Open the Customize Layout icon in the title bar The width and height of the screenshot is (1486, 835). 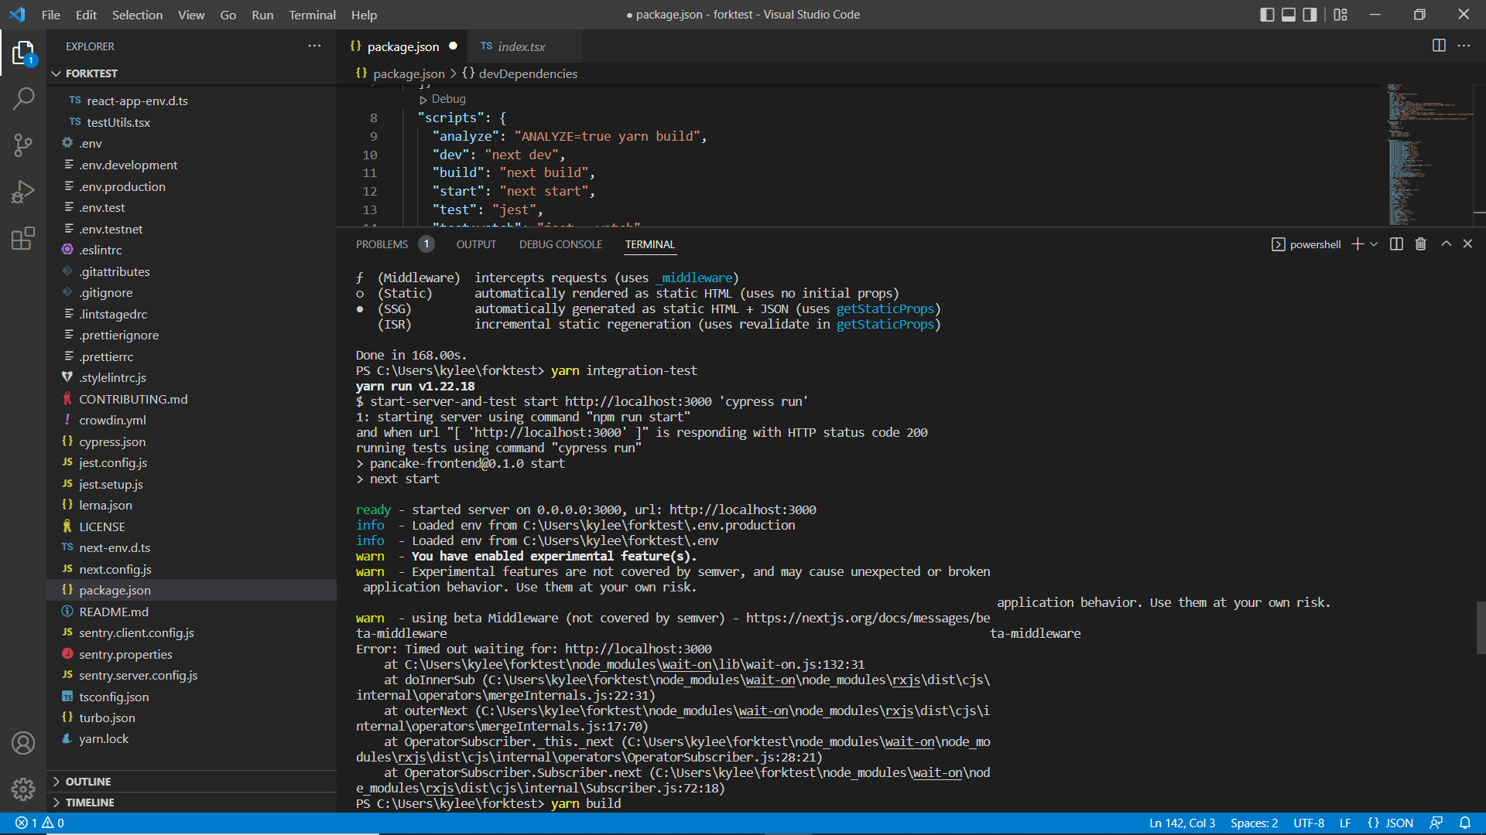pos(1341,14)
